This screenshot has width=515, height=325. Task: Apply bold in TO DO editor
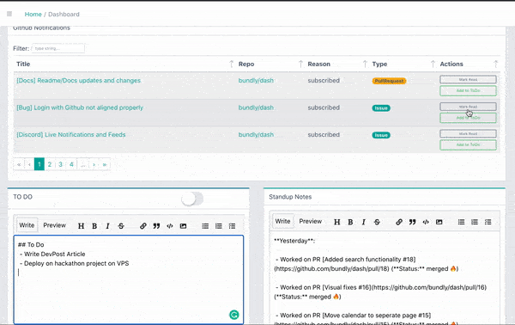pyautogui.click(x=94, y=226)
